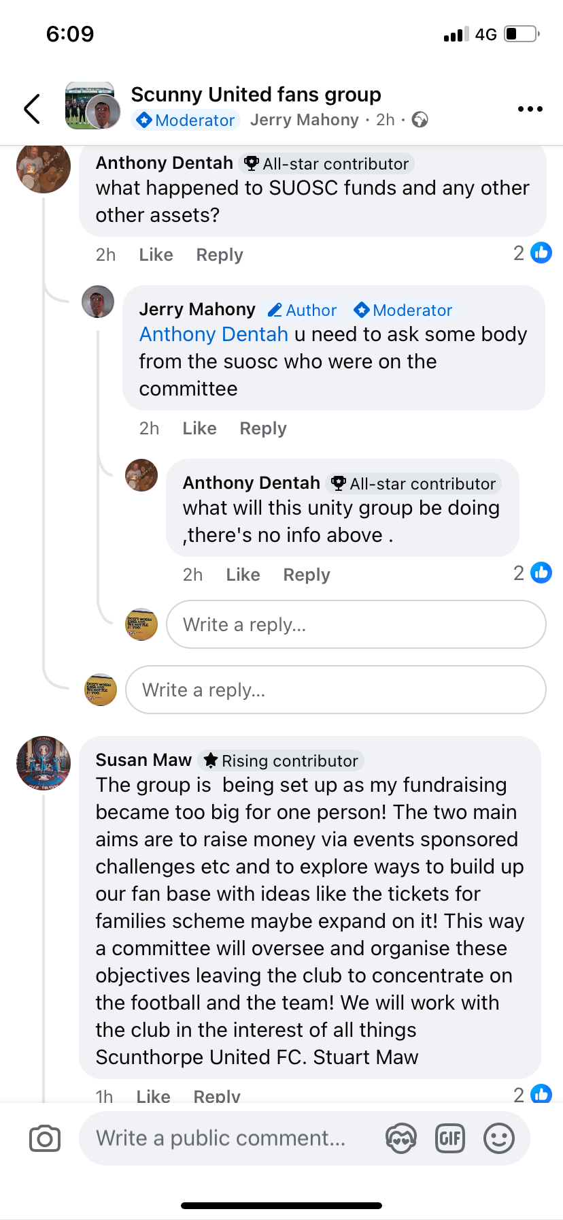Tap like reaction count on unity group comment
Screen dimensions: 563x1220
(x=532, y=573)
